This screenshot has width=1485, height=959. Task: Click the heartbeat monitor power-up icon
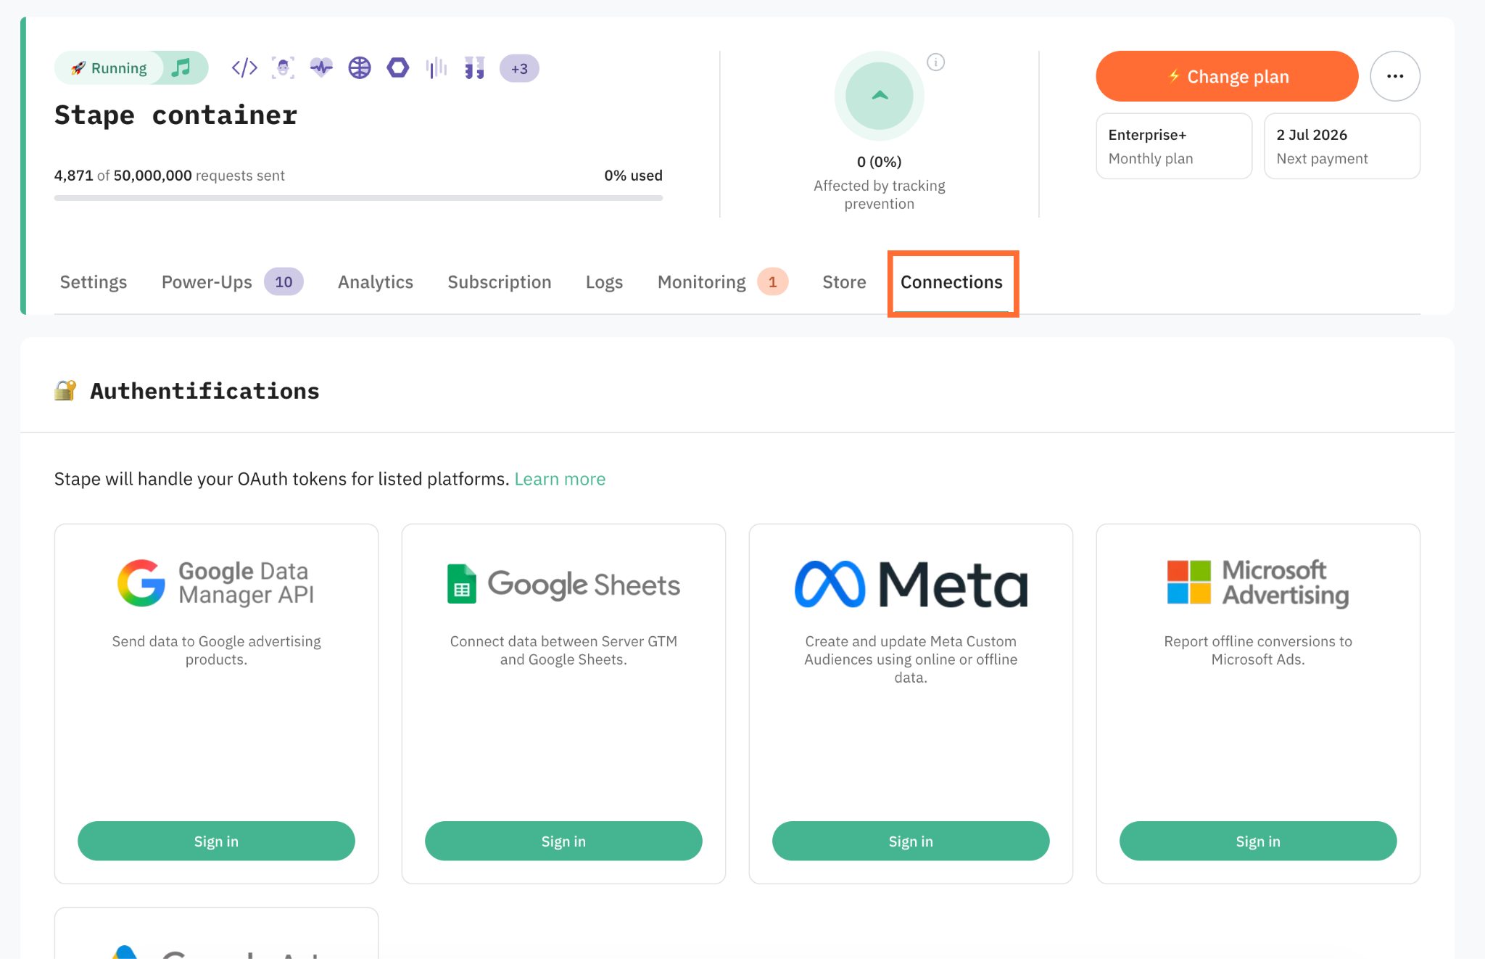(x=321, y=68)
